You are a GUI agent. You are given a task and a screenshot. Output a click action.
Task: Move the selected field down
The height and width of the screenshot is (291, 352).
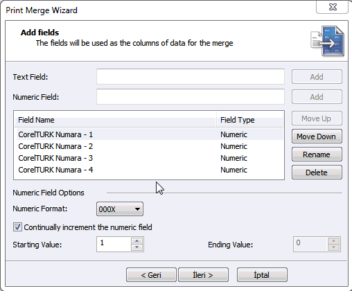click(317, 136)
